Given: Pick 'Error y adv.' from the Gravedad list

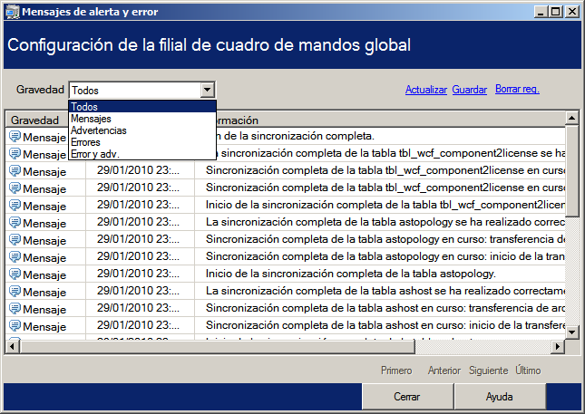Looking at the screenshot, I should click(142, 154).
